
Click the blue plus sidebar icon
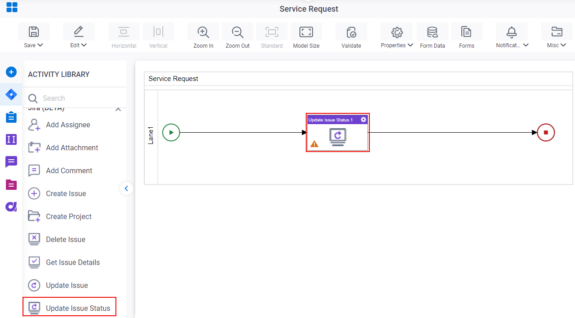click(11, 72)
